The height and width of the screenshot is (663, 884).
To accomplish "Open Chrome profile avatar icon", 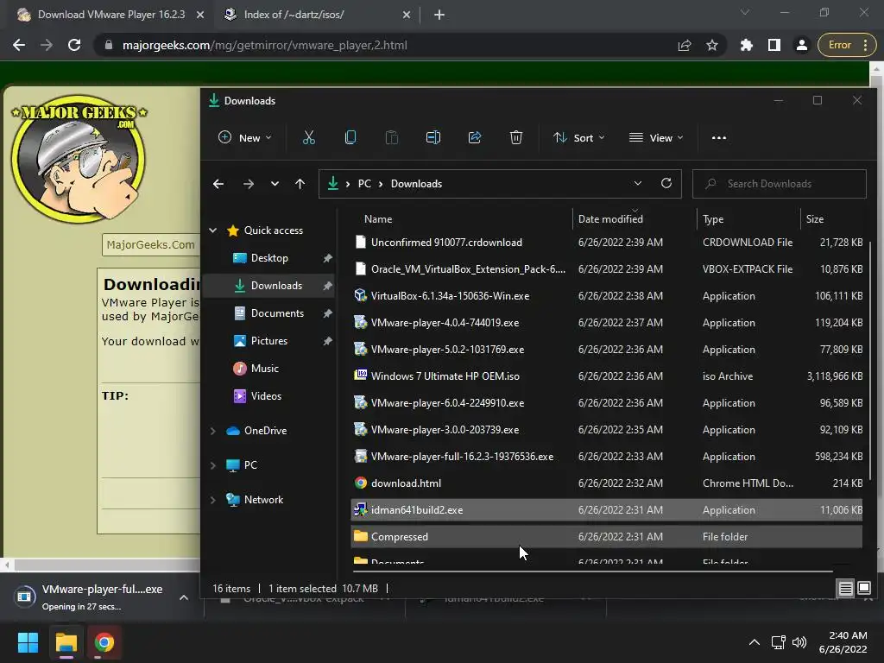I will [801, 45].
